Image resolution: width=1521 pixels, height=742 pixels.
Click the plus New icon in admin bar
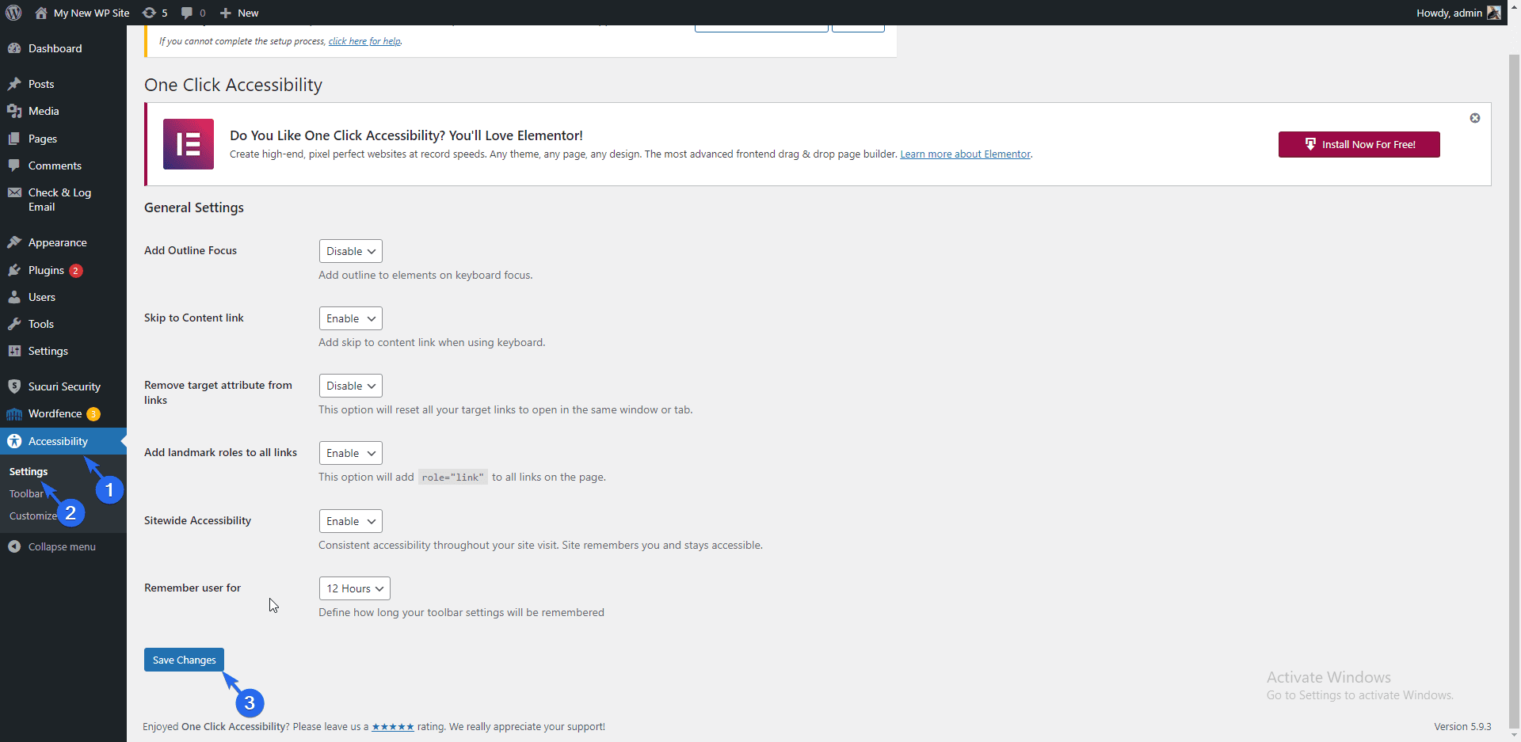[x=226, y=13]
